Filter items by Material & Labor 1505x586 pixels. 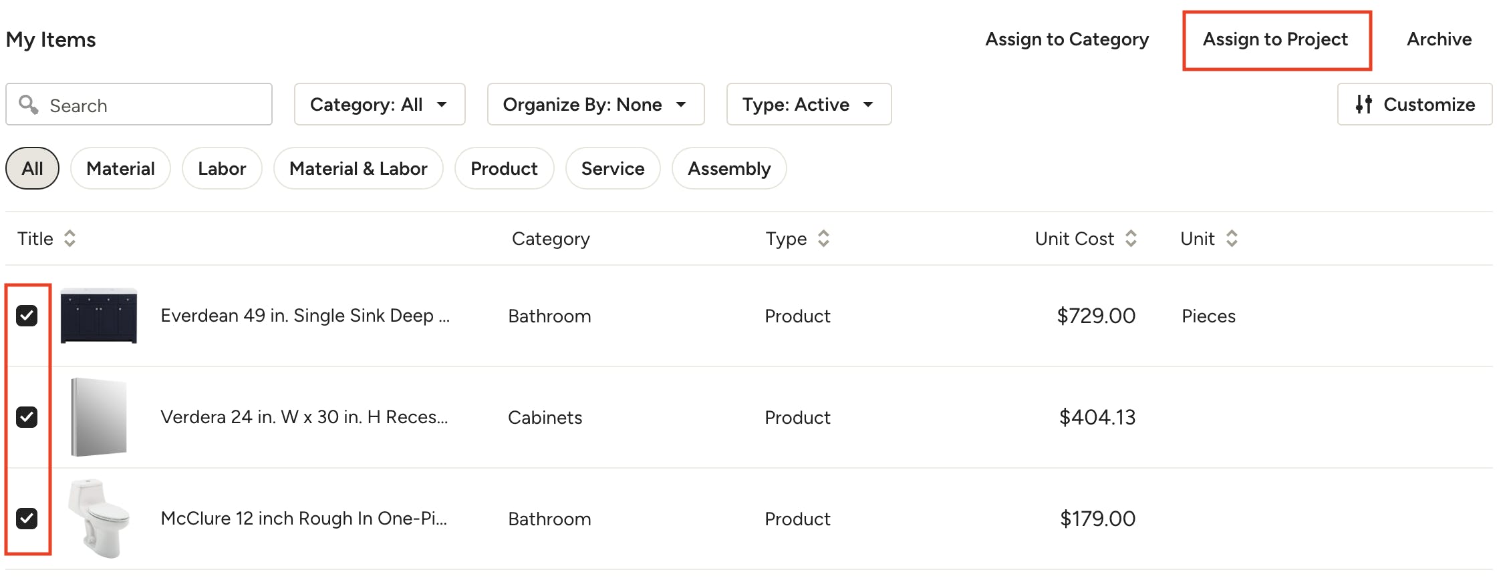click(x=358, y=168)
